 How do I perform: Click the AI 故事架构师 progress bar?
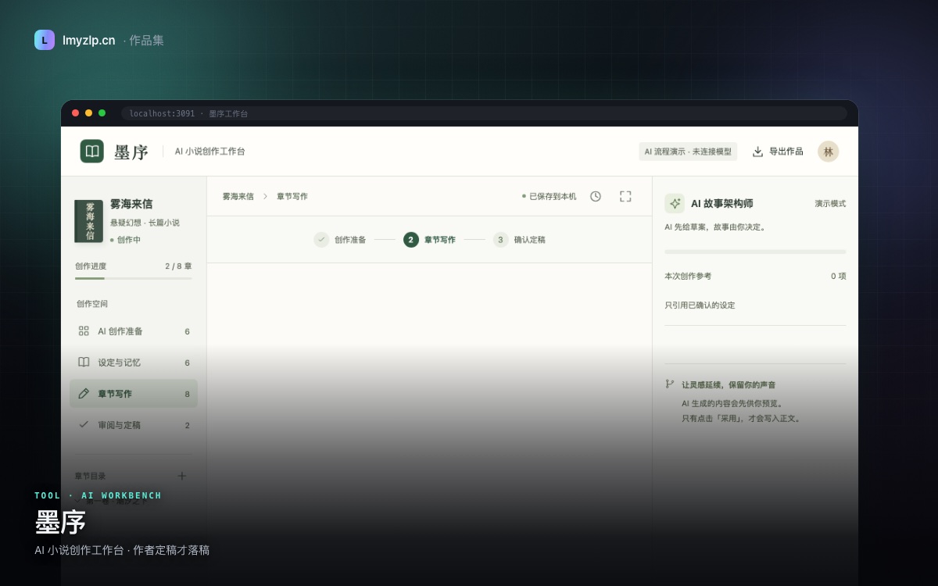tap(755, 252)
